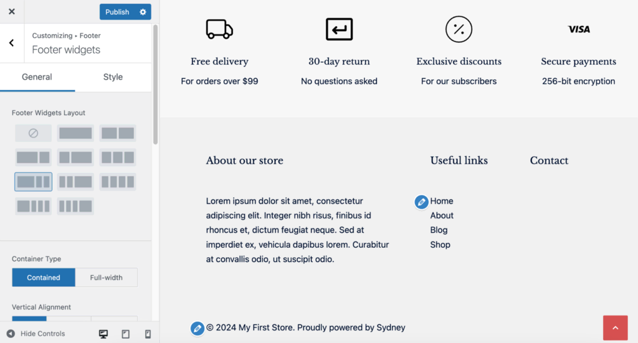Open publish settings gear icon
The height and width of the screenshot is (343, 638).
[x=143, y=12]
